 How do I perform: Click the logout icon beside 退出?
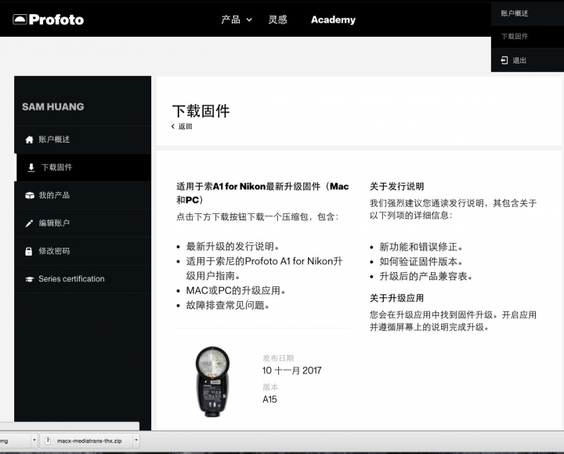click(x=504, y=60)
